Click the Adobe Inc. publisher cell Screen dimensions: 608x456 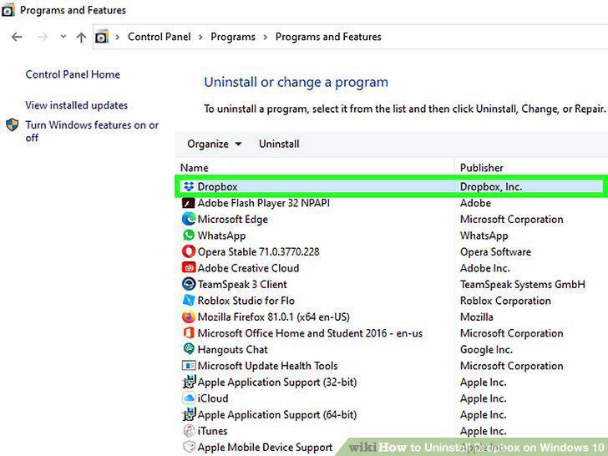pyautogui.click(x=484, y=268)
